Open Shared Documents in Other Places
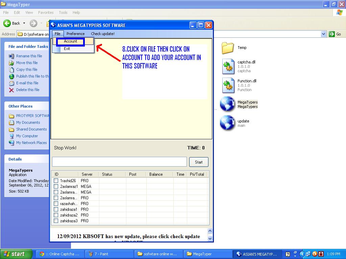346x259 pixels. click(x=31, y=129)
